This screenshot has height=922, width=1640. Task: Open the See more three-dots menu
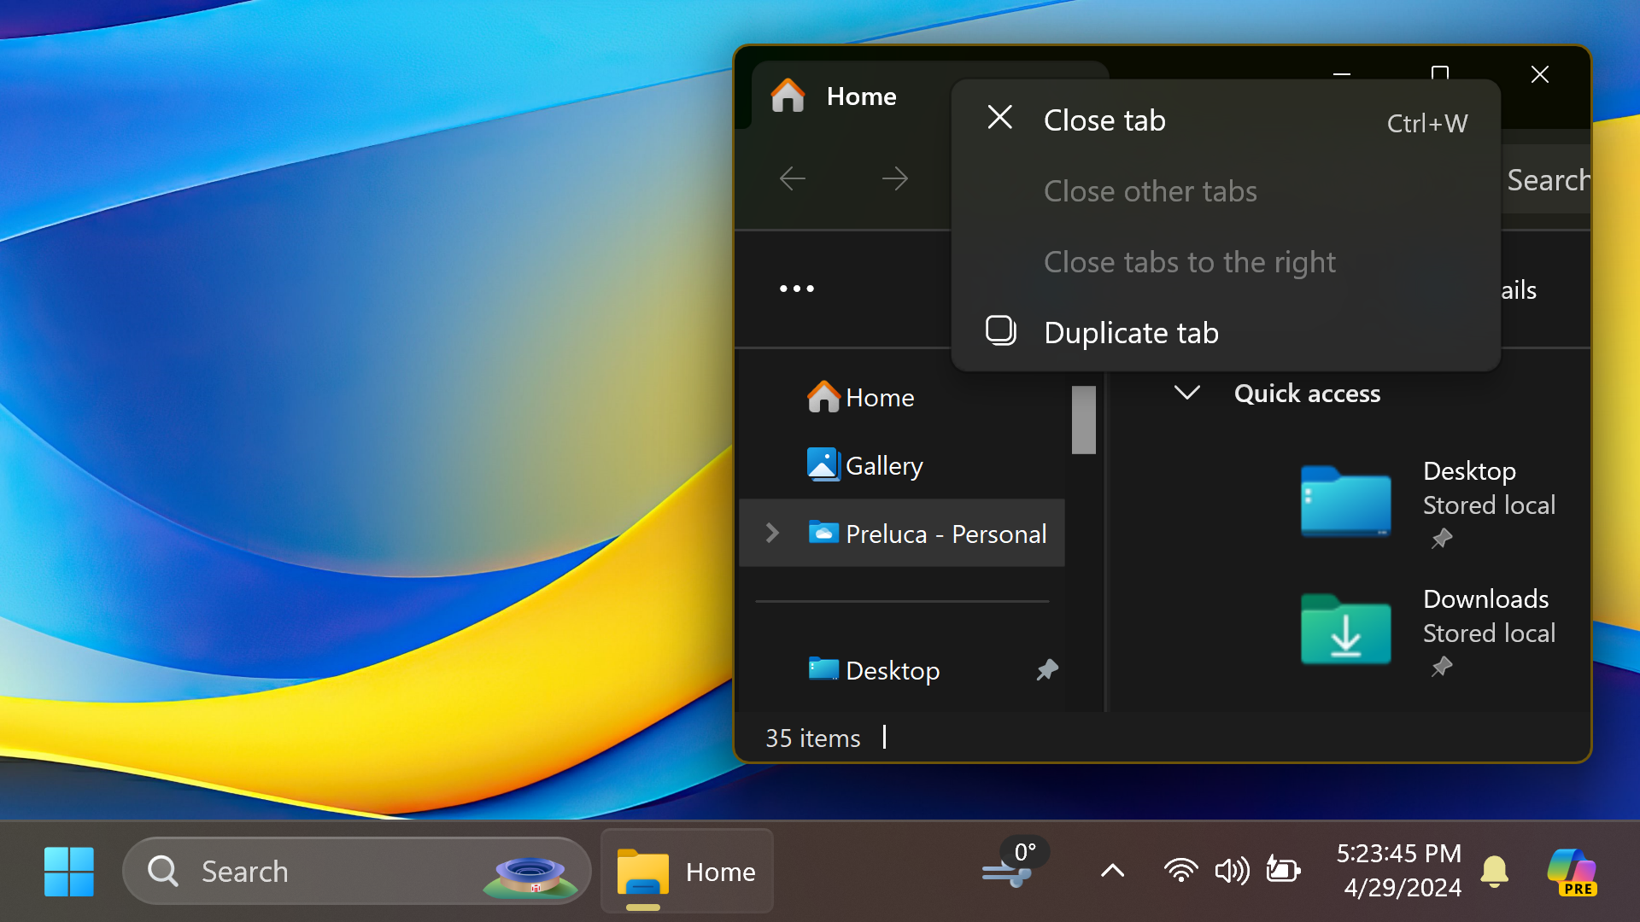click(x=797, y=289)
